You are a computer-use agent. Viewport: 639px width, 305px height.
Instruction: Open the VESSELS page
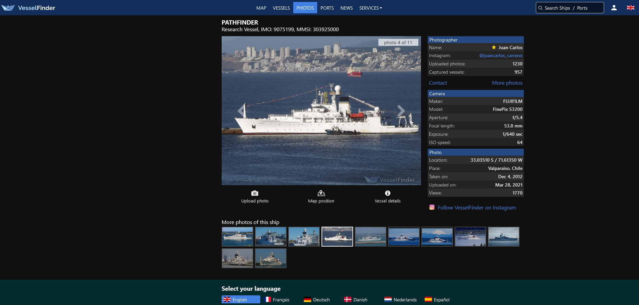pyautogui.click(x=281, y=8)
